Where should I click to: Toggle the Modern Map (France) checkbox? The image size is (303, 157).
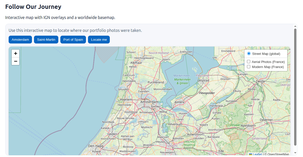249,67
